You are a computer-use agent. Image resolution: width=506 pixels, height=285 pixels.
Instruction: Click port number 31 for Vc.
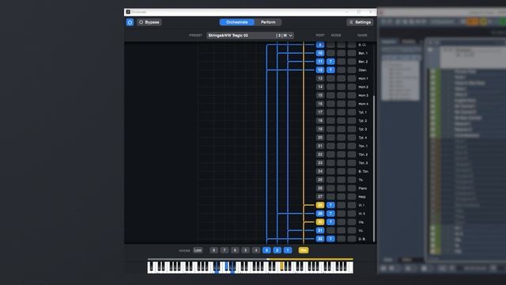pos(319,230)
